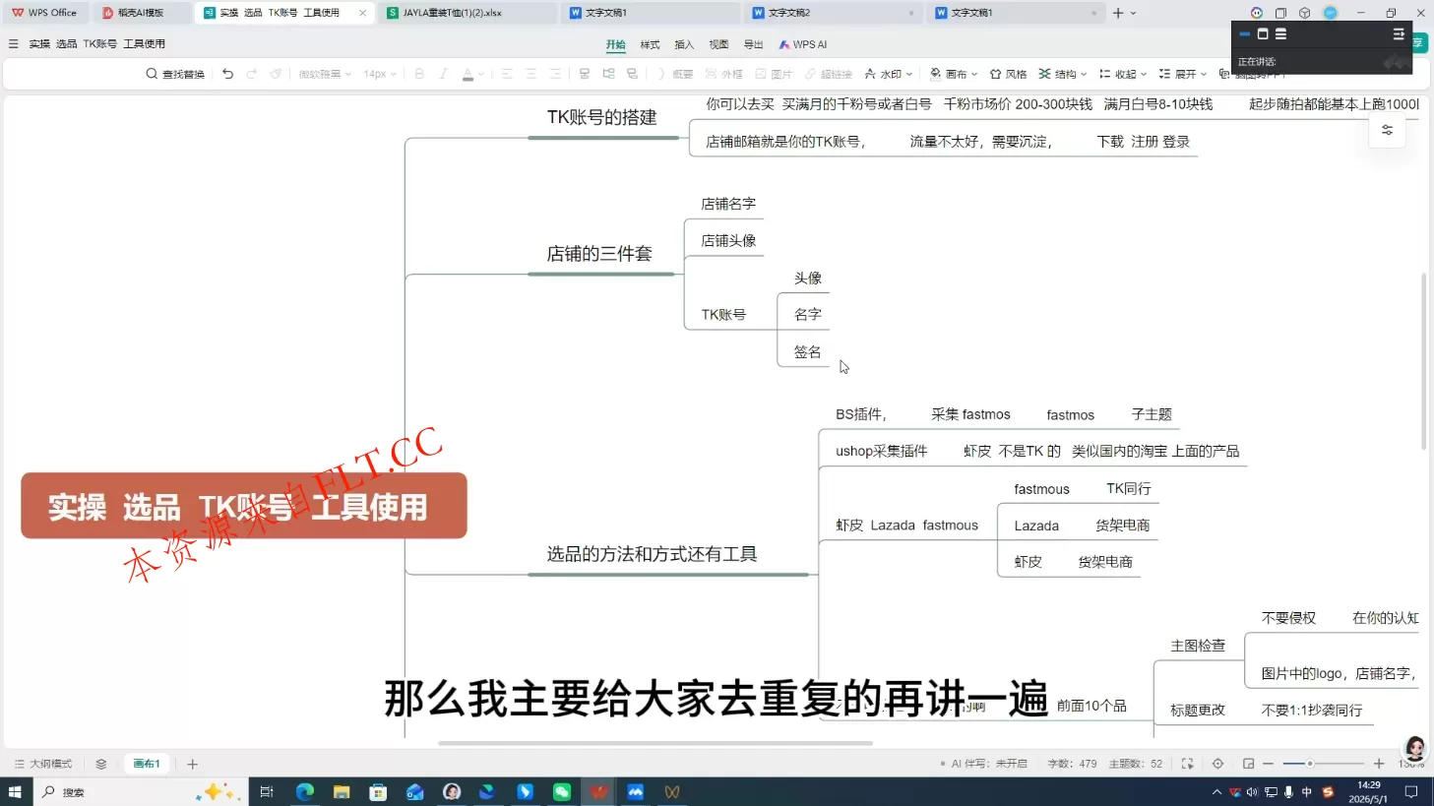This screenshot has height=806, width=1434.
Task: Open the expand (展开) dropdown
Action: pyautogui.click(x=1183, y=74)
